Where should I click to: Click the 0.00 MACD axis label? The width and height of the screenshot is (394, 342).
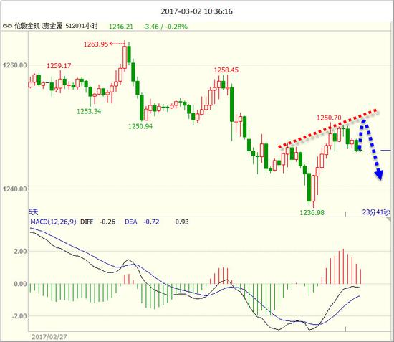point(20,284)
